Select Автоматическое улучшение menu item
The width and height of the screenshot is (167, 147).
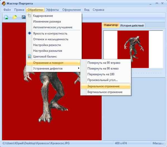click(53, 27)
